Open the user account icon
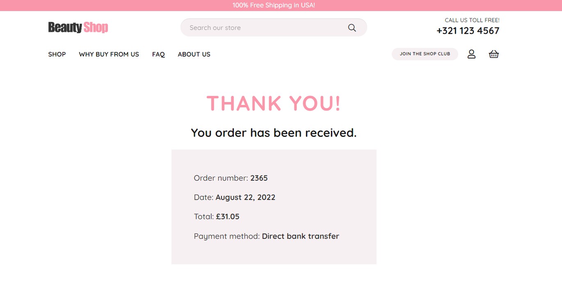Screen dimensions: 562x286 (x=471, y=54)
